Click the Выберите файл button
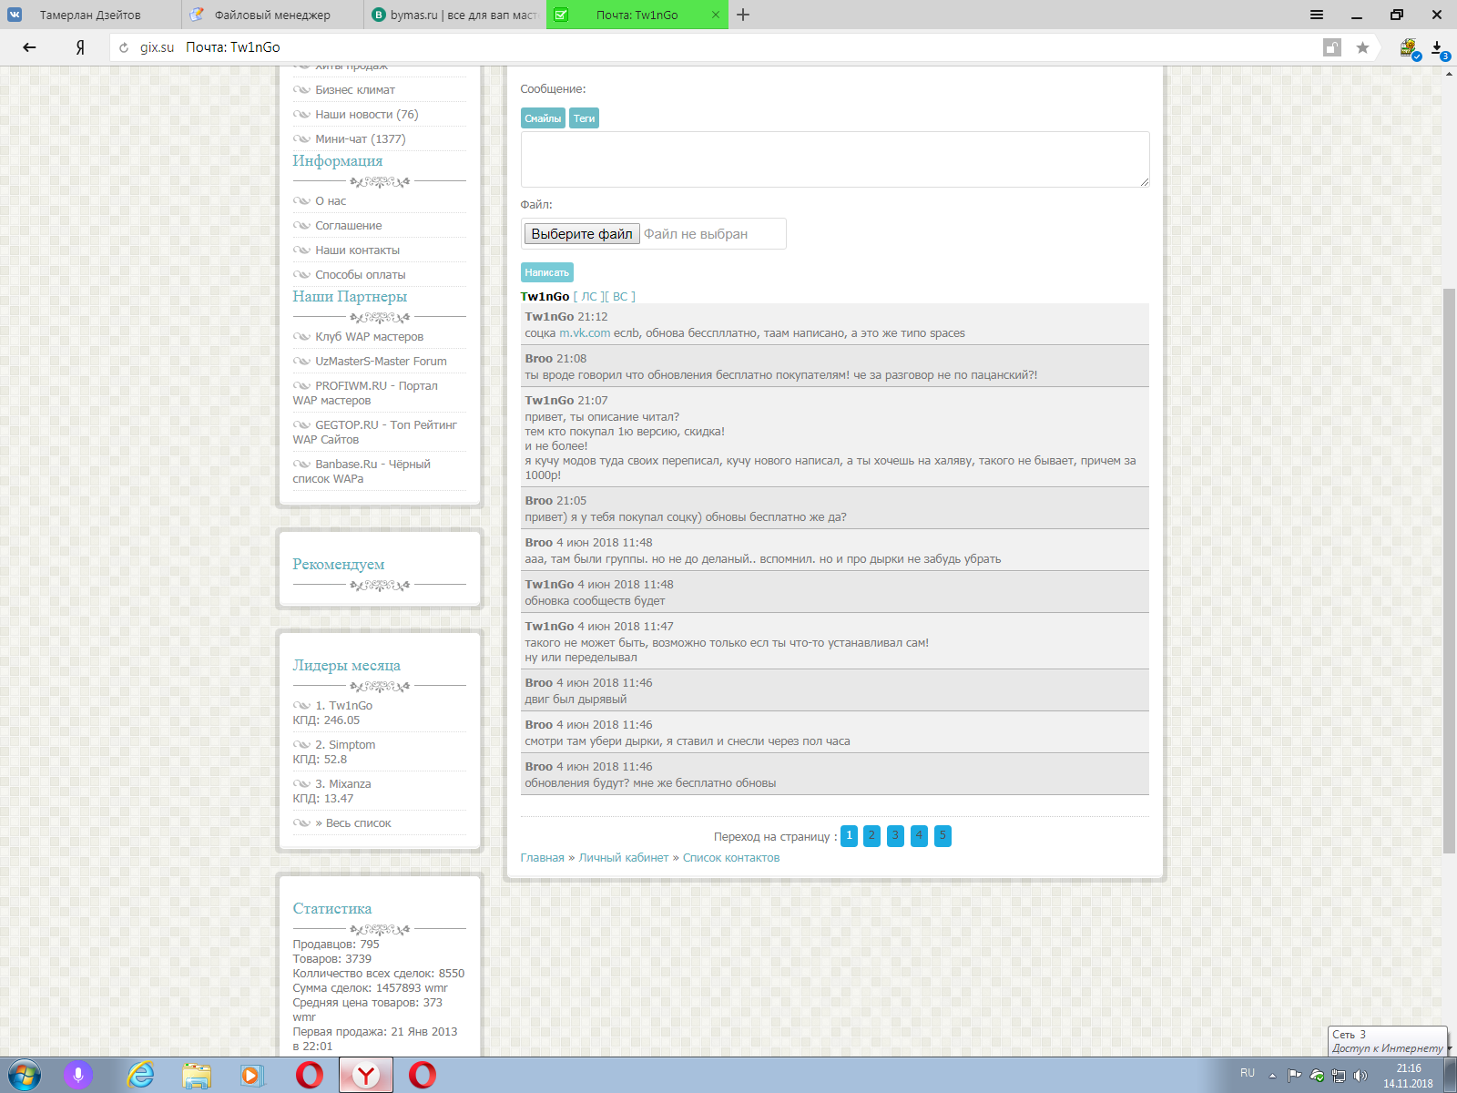The height and width of the screenshot is (1093, 1457). click(581, 234)
